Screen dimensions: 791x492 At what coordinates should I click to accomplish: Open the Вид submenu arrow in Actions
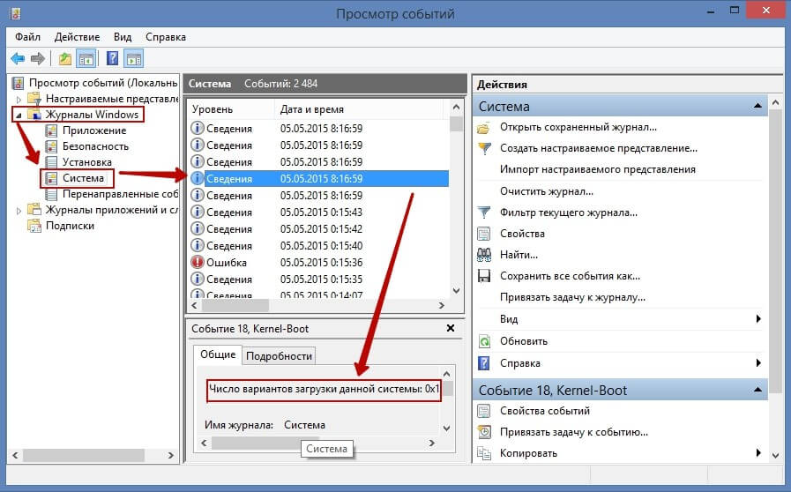757,319
